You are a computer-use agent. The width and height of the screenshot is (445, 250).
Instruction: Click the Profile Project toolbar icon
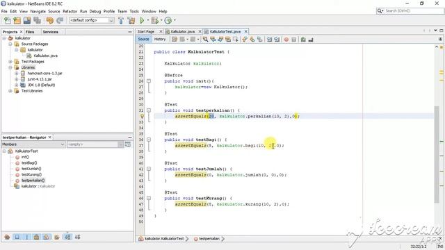pyautogui.click(x=168, y=20)
